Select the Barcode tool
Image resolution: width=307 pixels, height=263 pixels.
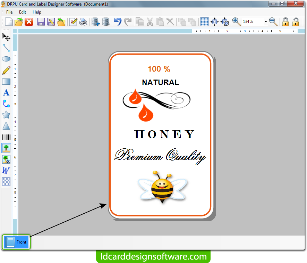(x=6, y=137)
